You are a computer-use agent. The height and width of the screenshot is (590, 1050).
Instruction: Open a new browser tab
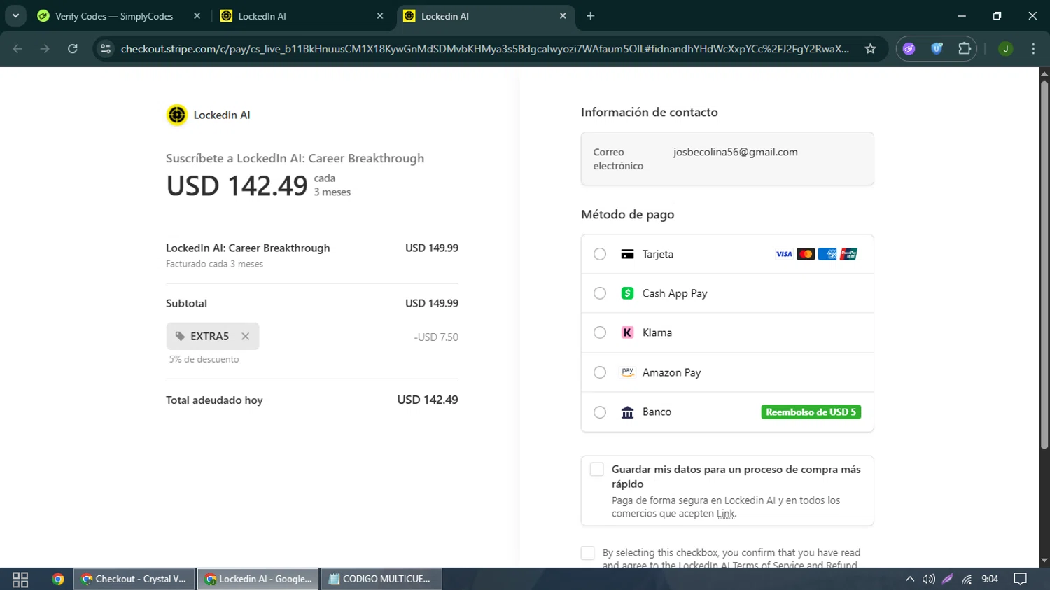[x=590, y=16]
